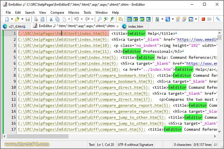Click the Paste clipboard icon
224x149 pixels.
tap(64, 19)
